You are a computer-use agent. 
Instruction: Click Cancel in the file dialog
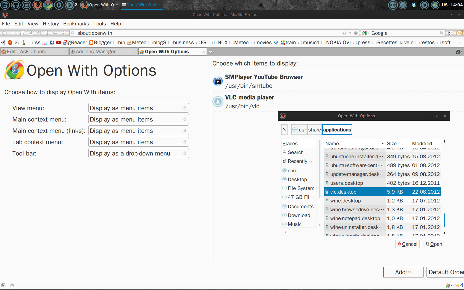407,244
